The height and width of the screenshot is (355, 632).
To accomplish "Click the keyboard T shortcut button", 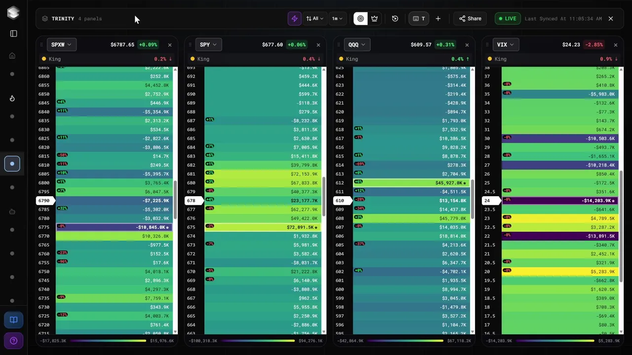I will [x=419, y=19].
